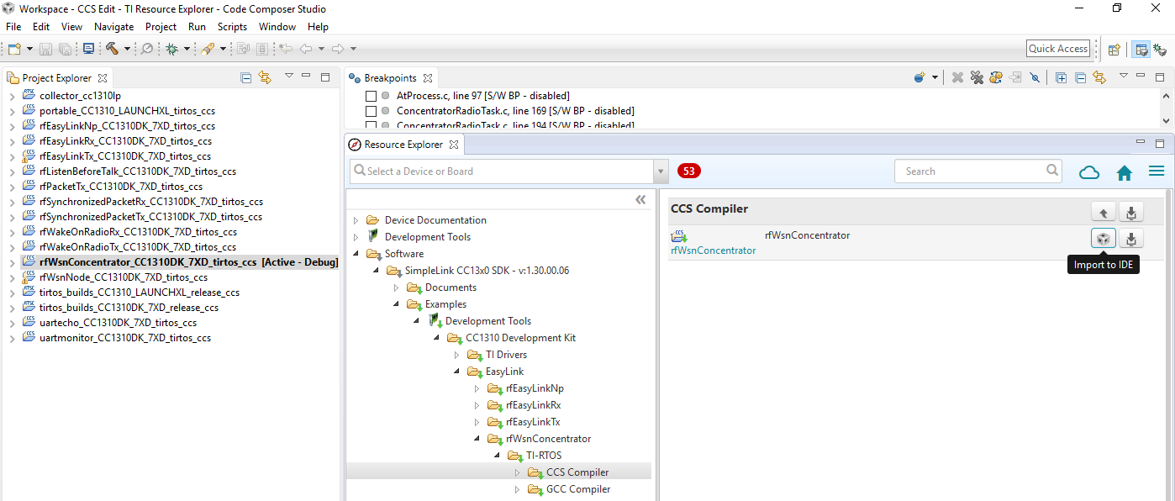Click Collapse All in Project Explorer
The width and height of the screenshot is (1175, 501).
pyautogui.click(x=245, y=77)
